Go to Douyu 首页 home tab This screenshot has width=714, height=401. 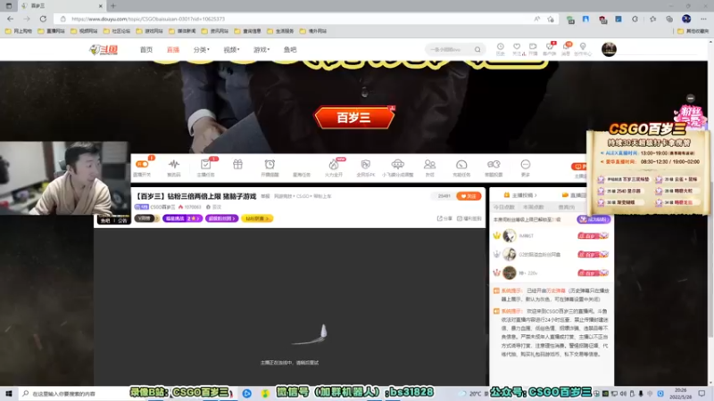click(x=146, y=50)
